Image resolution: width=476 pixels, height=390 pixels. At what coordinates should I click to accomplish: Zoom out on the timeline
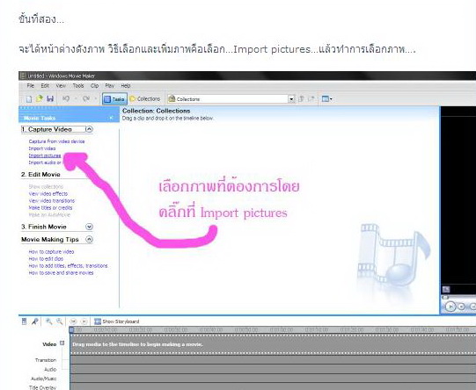coord(60,321)
